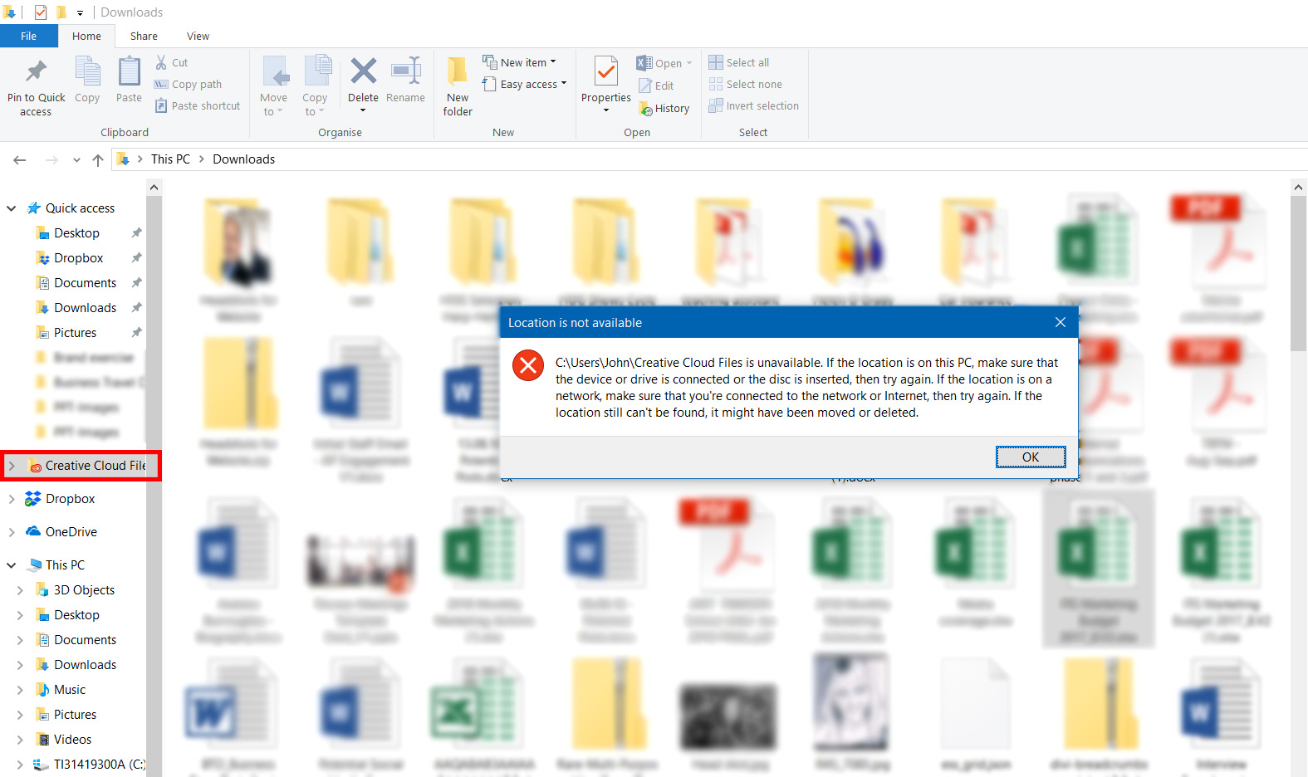Select Downloads under This PC
Screen dimensions: 1308x777
tap(85, 664)
